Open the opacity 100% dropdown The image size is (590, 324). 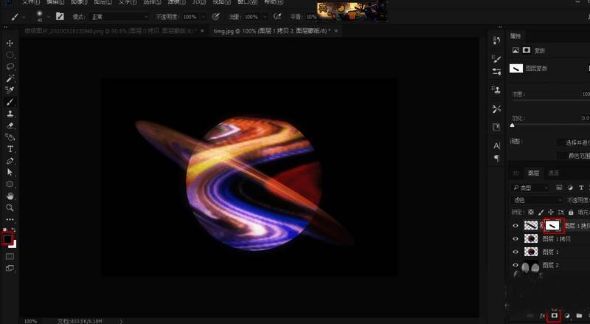coord(204,17)
